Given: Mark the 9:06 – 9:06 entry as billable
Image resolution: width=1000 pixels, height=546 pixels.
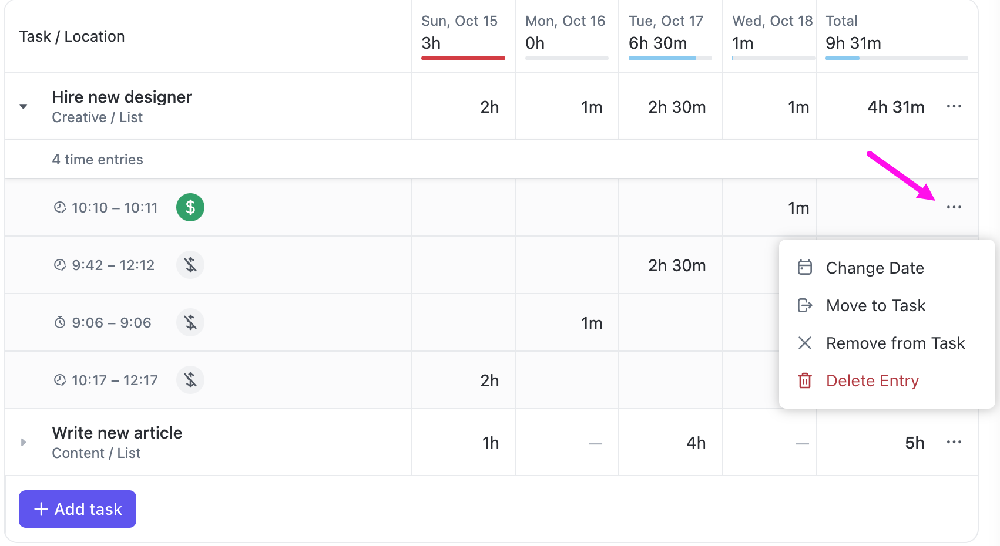Looking at the screenshot, I should tap(190, 322).
